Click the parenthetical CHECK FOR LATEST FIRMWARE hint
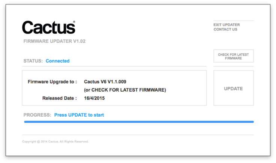 (125, 90)
